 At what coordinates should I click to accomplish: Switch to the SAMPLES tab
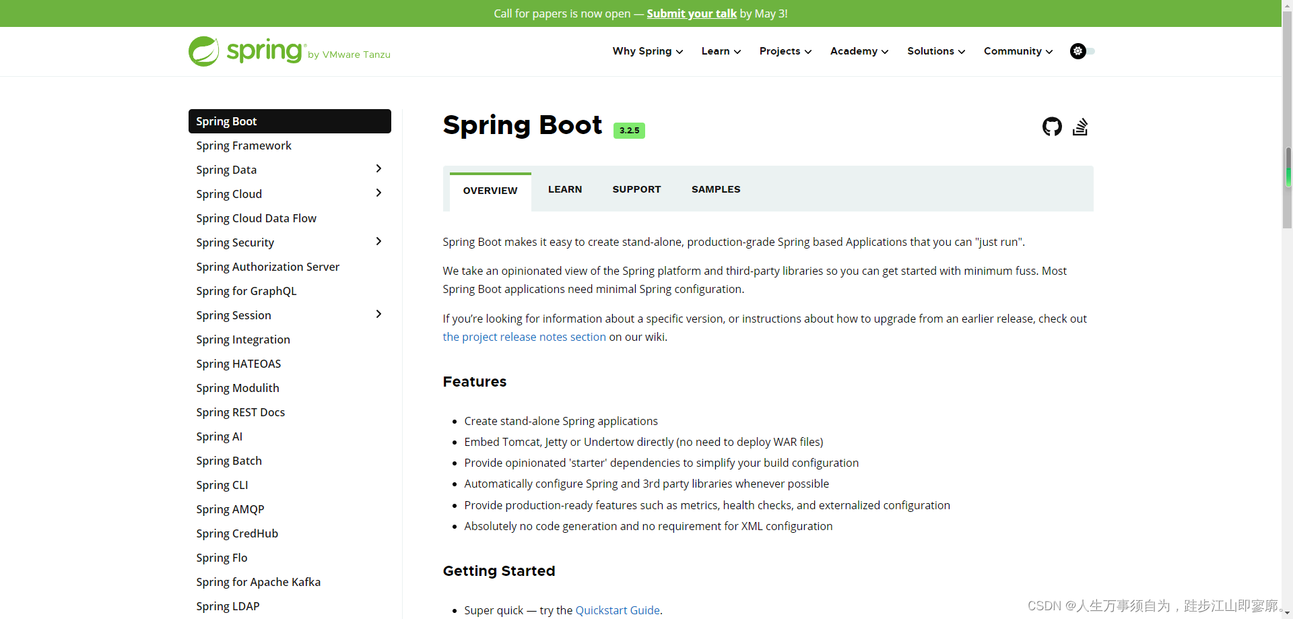point(716,189)
